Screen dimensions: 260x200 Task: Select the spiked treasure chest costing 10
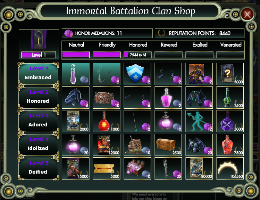(x=107, y=98)
